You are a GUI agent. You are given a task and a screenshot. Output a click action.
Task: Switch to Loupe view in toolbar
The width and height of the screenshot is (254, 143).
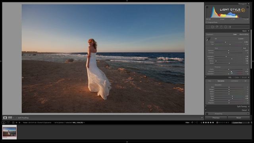pos(5,118)
